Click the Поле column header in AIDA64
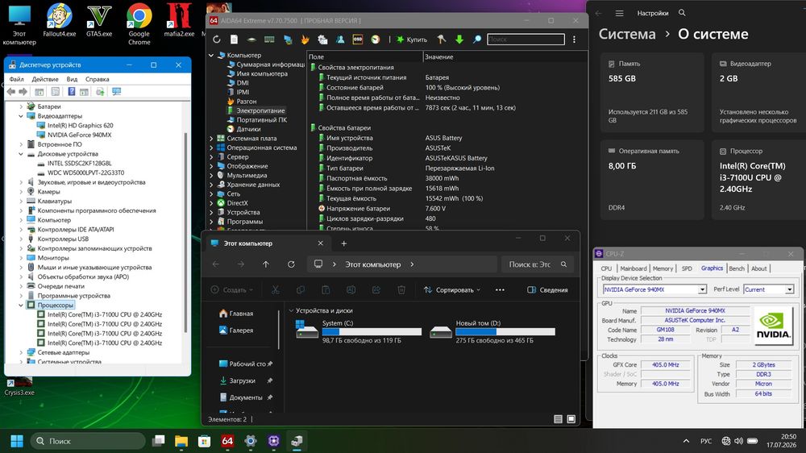This screenshot has width=806, height=453. tap(364, 56)
